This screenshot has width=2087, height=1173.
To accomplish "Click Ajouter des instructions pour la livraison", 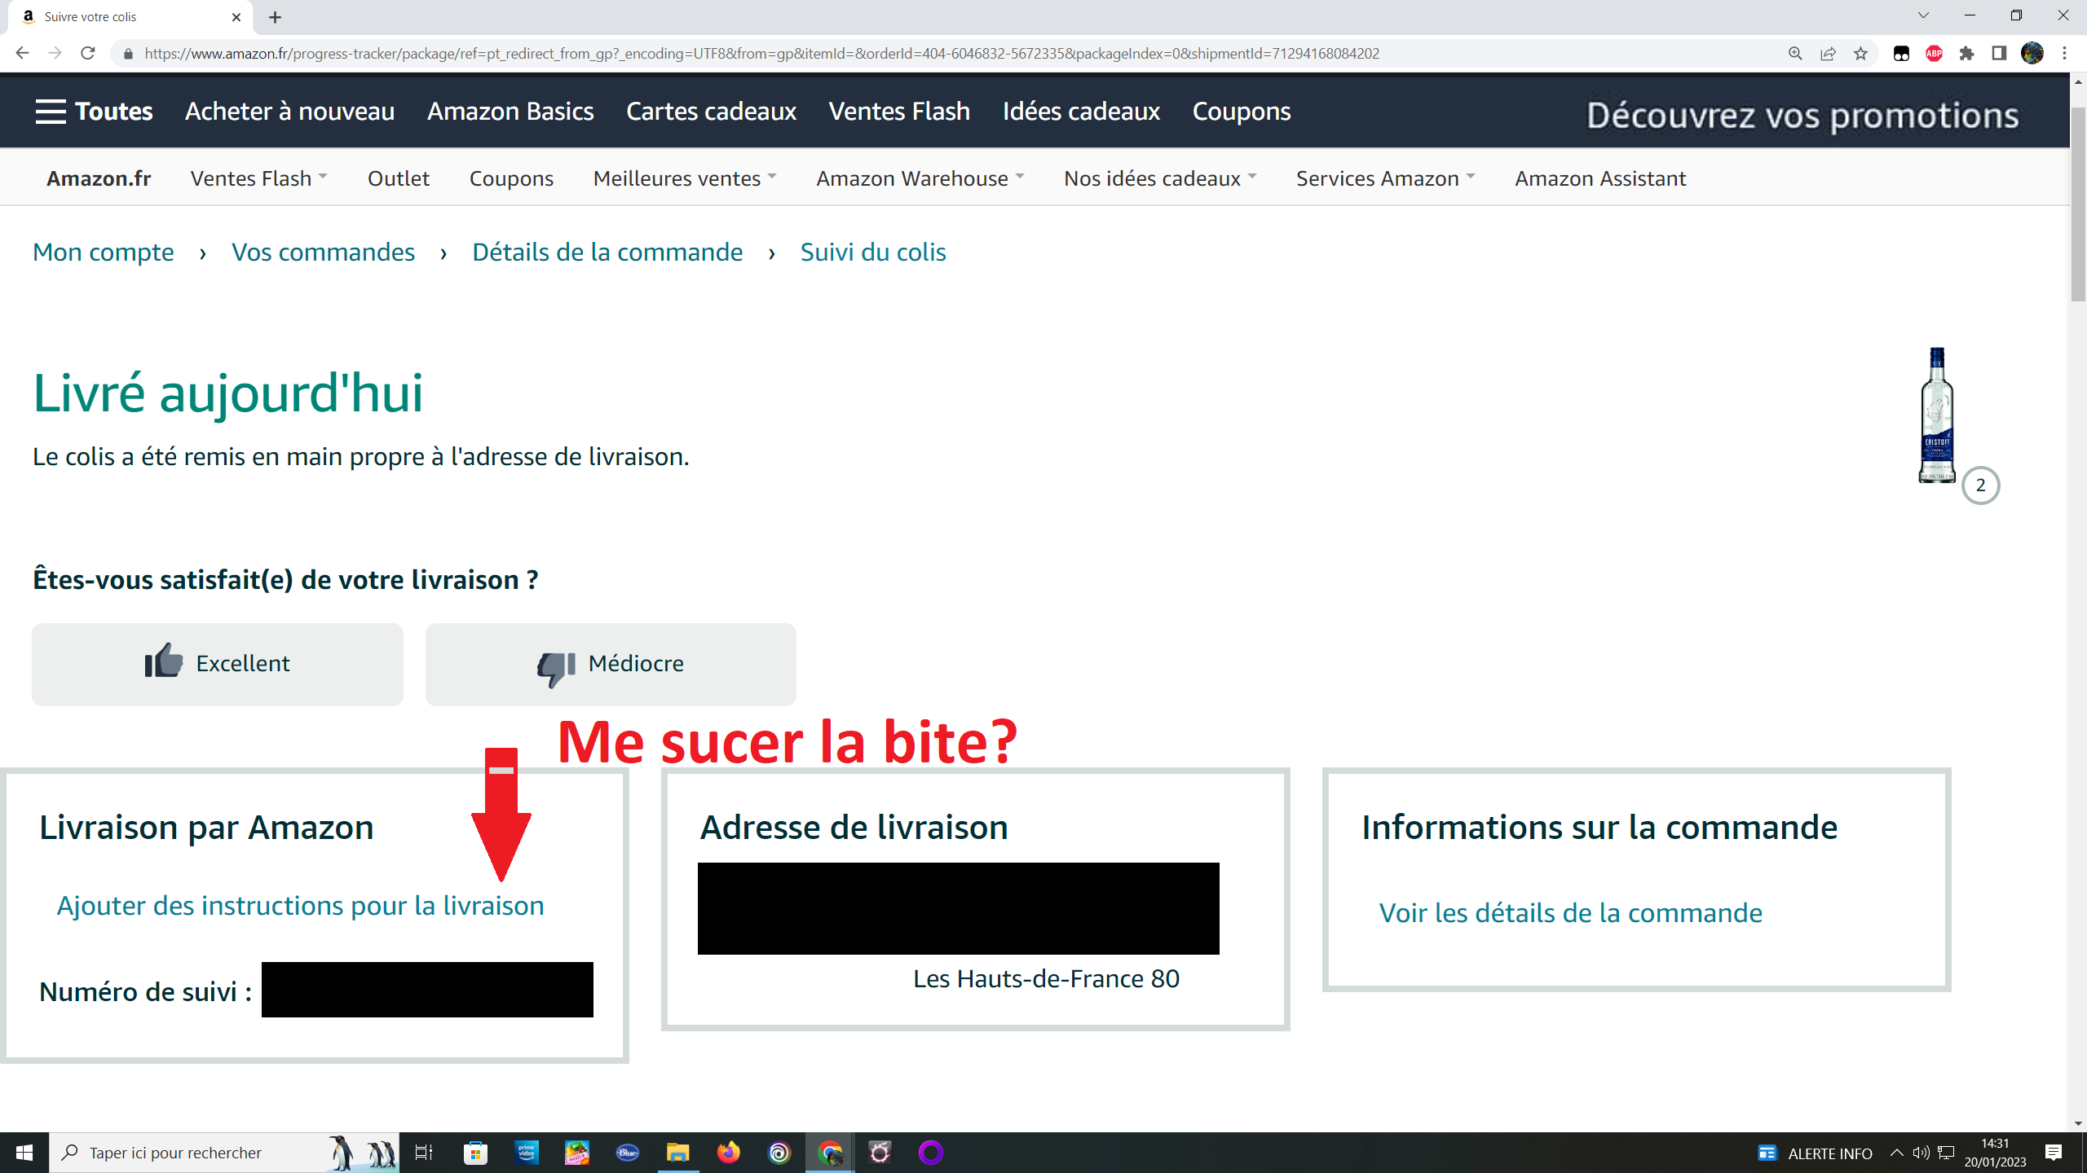I will coord(300,906).
